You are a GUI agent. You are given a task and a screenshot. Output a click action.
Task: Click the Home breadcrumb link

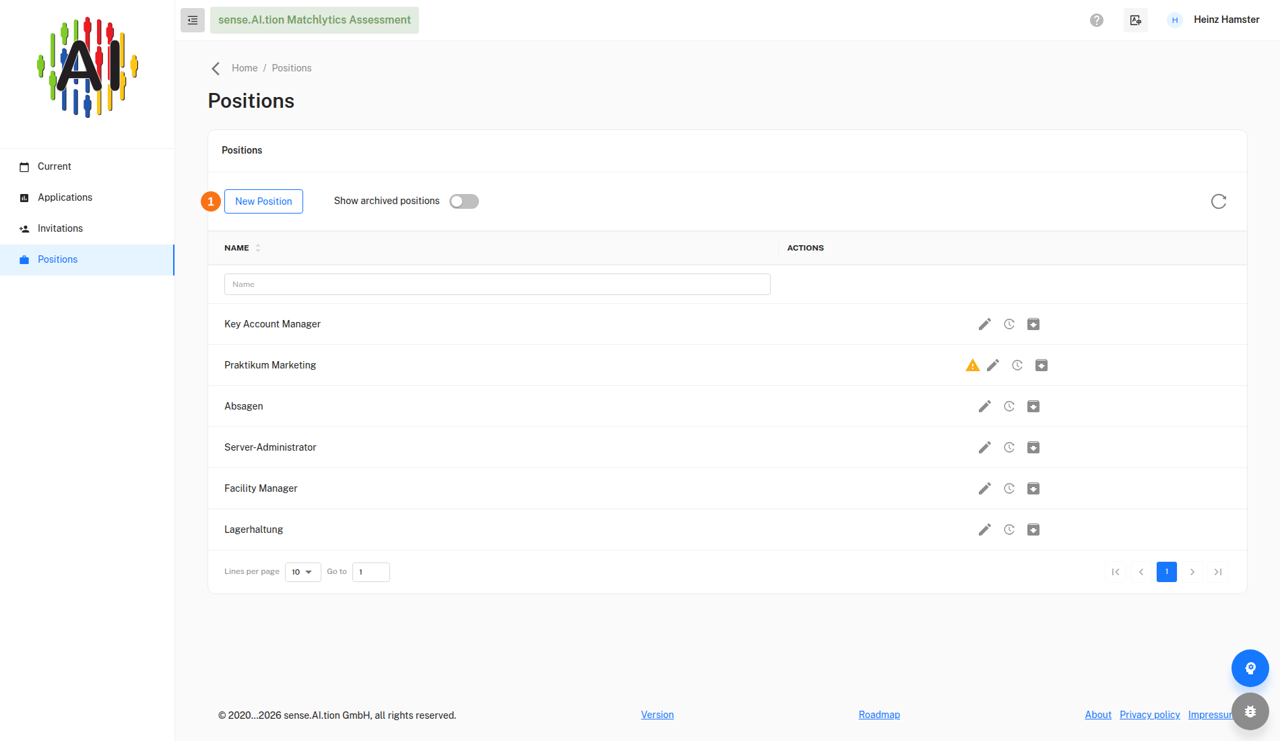245,68
